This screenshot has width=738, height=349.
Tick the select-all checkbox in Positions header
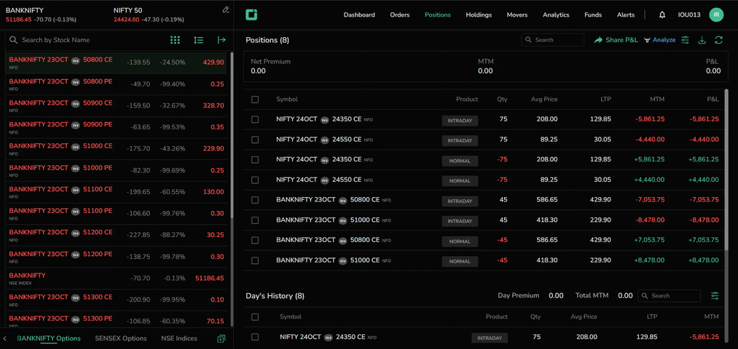pyautogui.click(x=255, y=100)
